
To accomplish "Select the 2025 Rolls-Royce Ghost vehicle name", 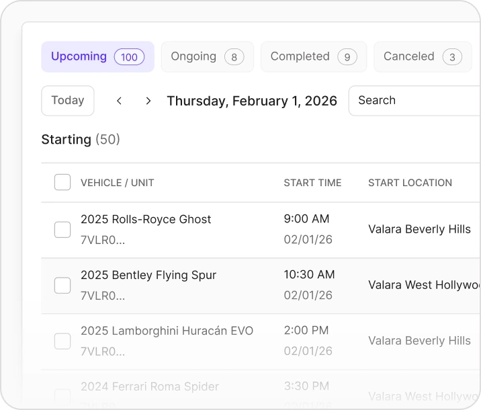I will [146, 219].
